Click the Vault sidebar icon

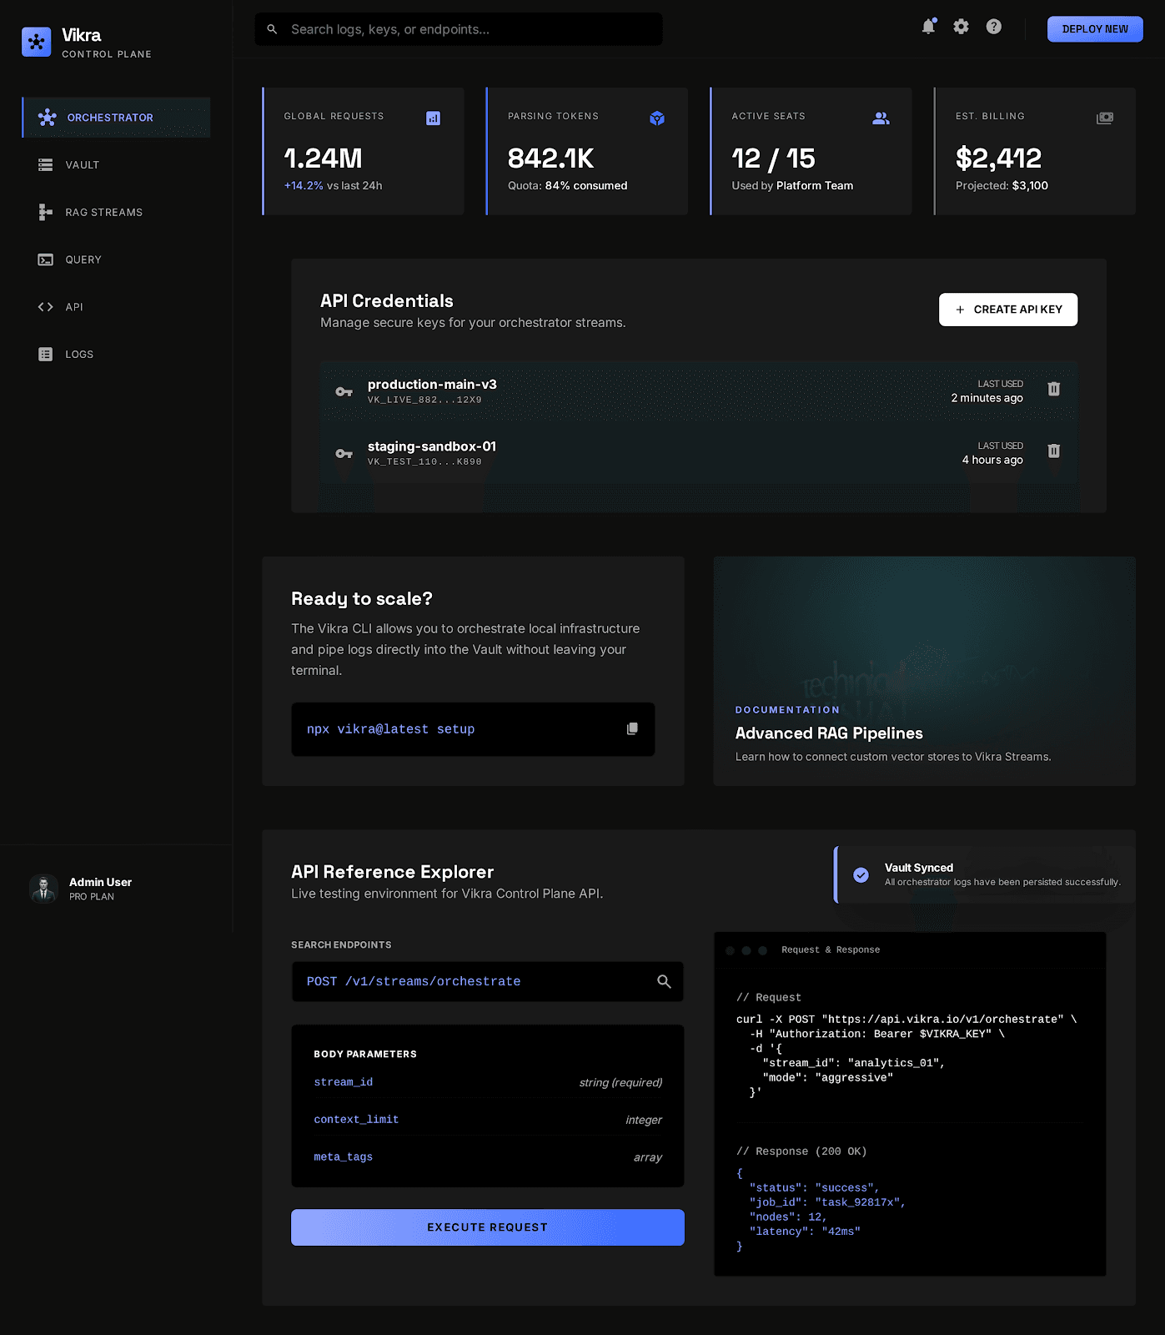pos(46,165)
